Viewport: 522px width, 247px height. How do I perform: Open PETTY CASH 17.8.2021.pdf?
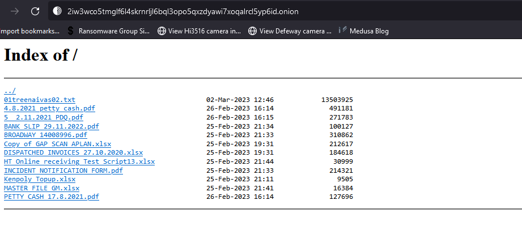point(52,197)
